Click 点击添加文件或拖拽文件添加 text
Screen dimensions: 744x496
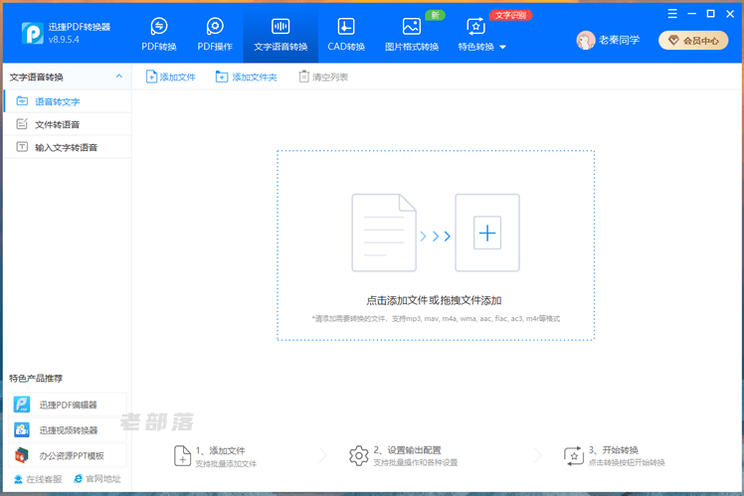(x=434, y=300)
